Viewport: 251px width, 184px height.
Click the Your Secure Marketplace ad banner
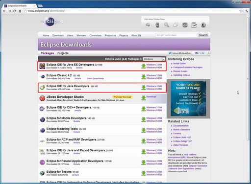(x=188, y=98)
